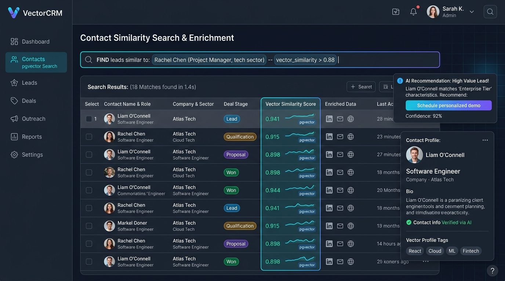The height and width of the screenshot is (281, 505).
Task: Open the Contact Profile three-dot menu
Action: point(485,140)
